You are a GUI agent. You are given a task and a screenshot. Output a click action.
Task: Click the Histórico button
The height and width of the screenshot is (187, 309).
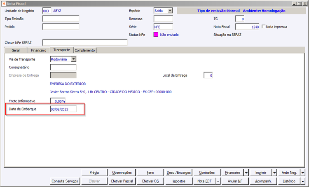(x=289, y=181)
